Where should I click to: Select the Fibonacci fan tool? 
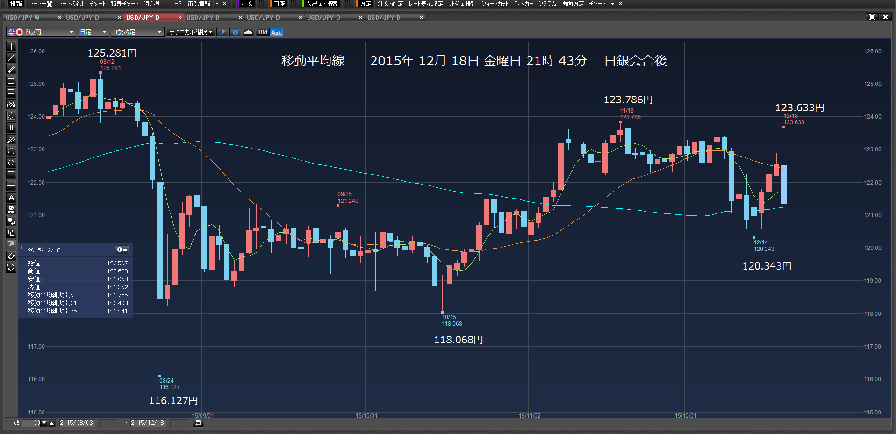(x=11, y=116)
